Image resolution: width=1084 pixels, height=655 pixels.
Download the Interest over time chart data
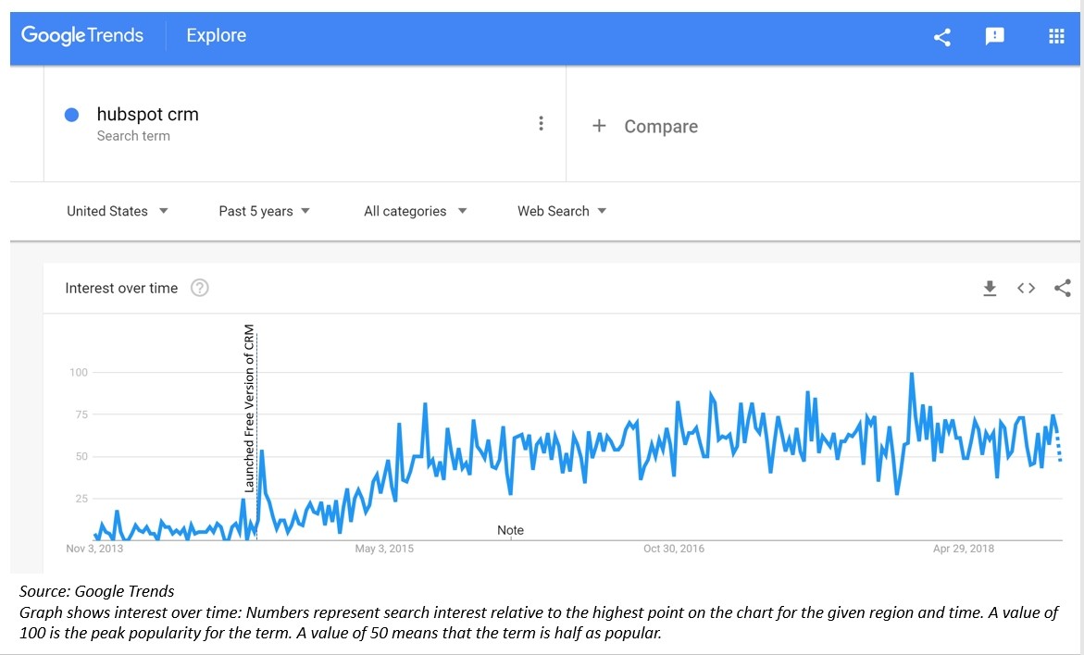(x=990, y=289)
